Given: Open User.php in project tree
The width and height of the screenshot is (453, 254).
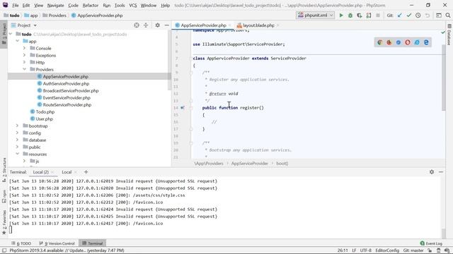Looking at the screenshot, I should click(44, 119).
